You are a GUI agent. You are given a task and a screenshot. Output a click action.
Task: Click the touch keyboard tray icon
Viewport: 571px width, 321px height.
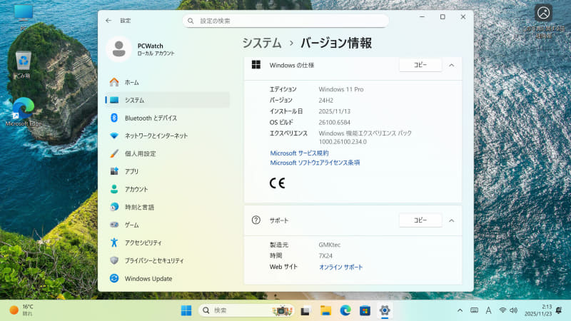474,310
